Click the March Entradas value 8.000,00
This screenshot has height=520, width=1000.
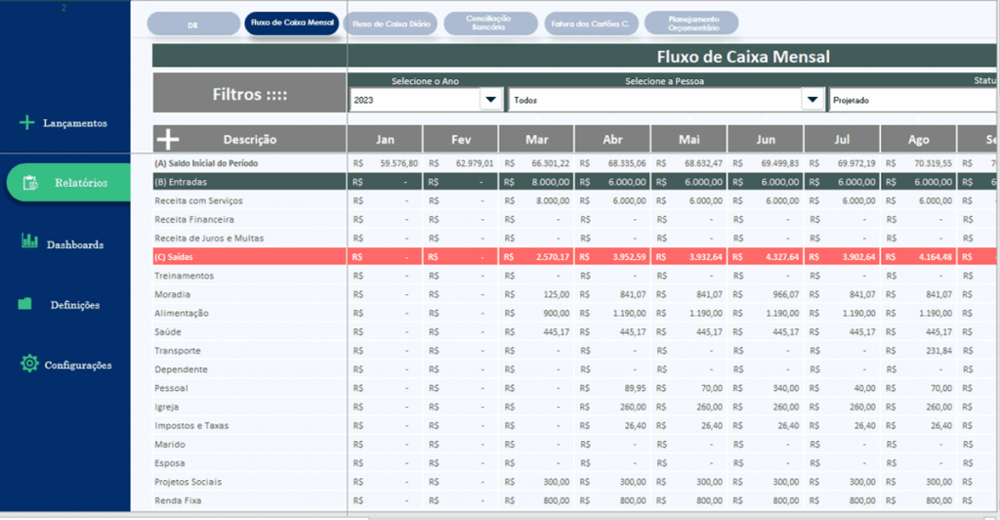[551, 182]
